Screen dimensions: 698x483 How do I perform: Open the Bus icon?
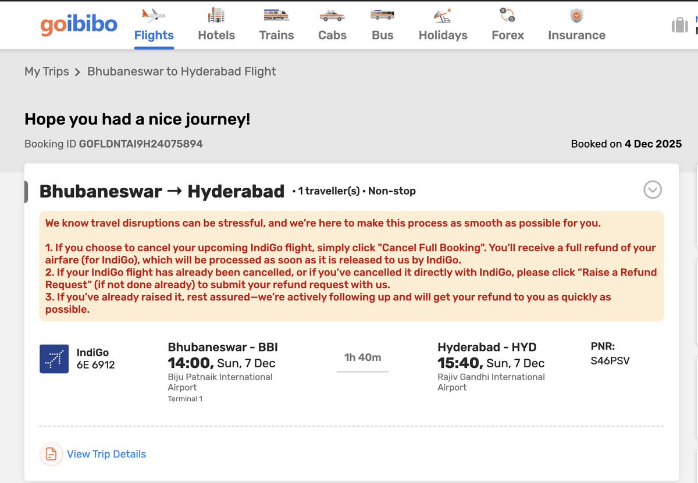pyautogui.click(x=383, y=15)
